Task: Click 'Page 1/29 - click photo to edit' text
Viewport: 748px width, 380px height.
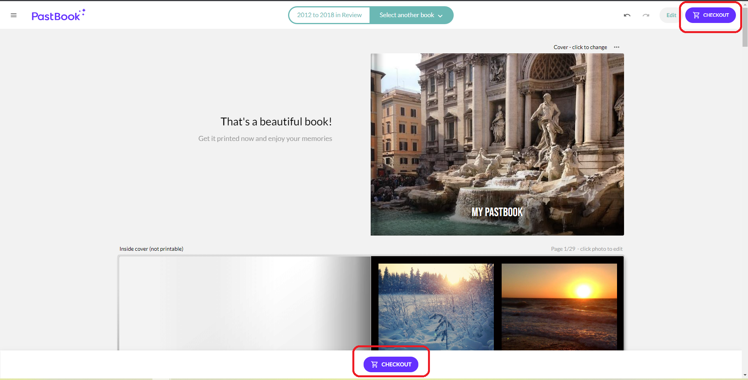Action: (x=587, y=249)
